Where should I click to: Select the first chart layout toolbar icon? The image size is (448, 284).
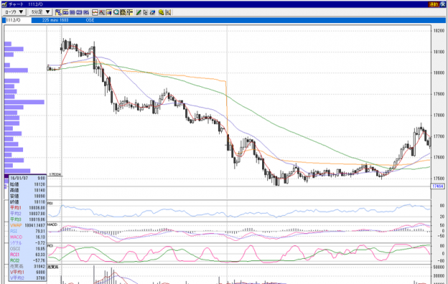coord(58,12)
